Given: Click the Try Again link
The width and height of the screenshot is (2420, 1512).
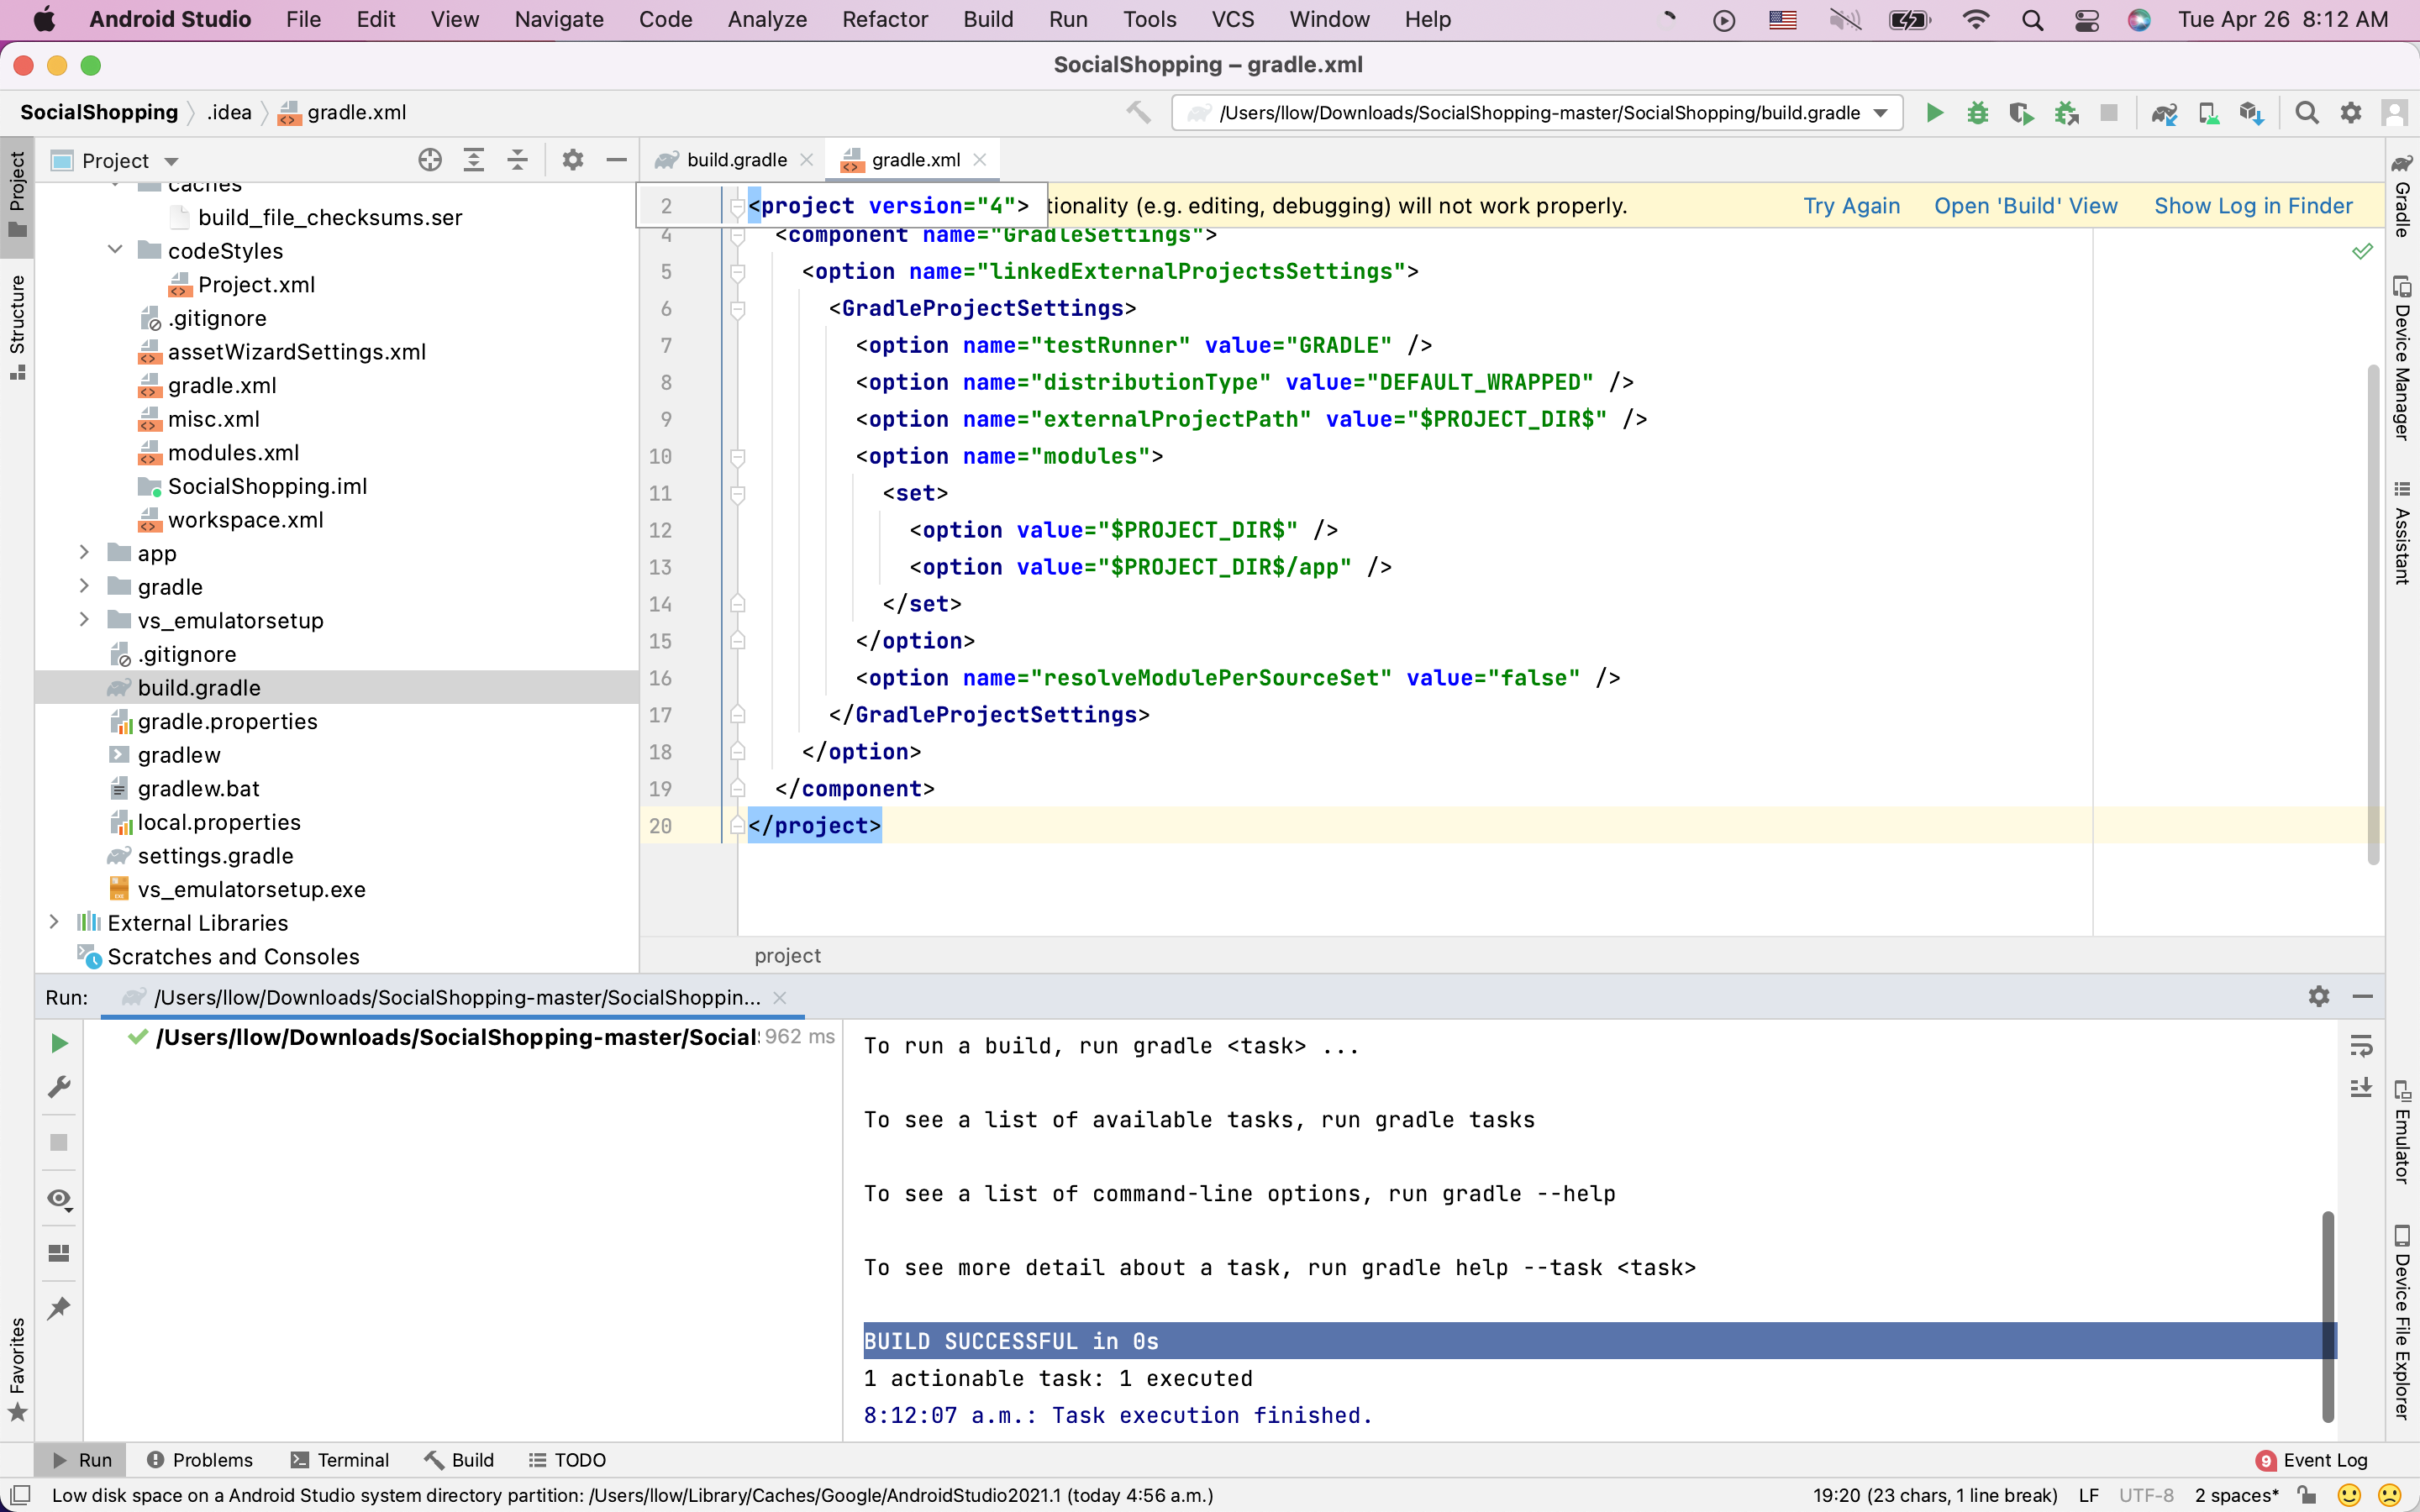Looking at the screenshot, I should point(1851,206).
